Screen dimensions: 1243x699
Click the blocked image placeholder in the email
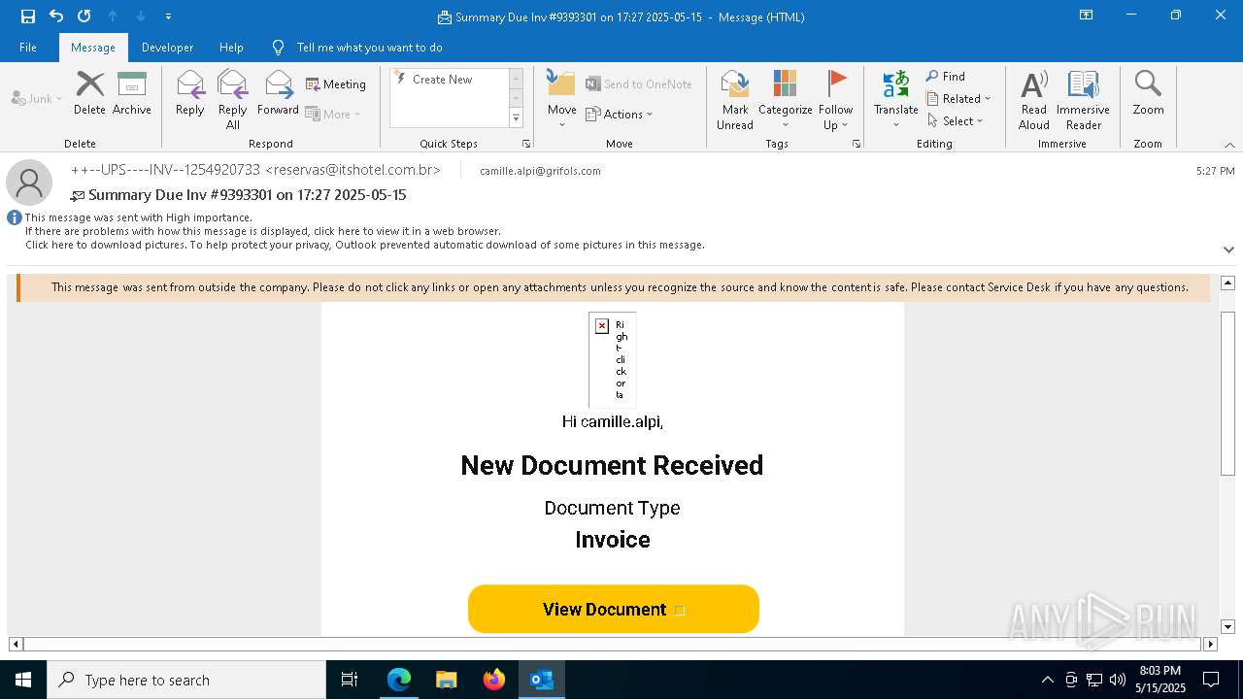pyautogui.click(x=612, y=359)
